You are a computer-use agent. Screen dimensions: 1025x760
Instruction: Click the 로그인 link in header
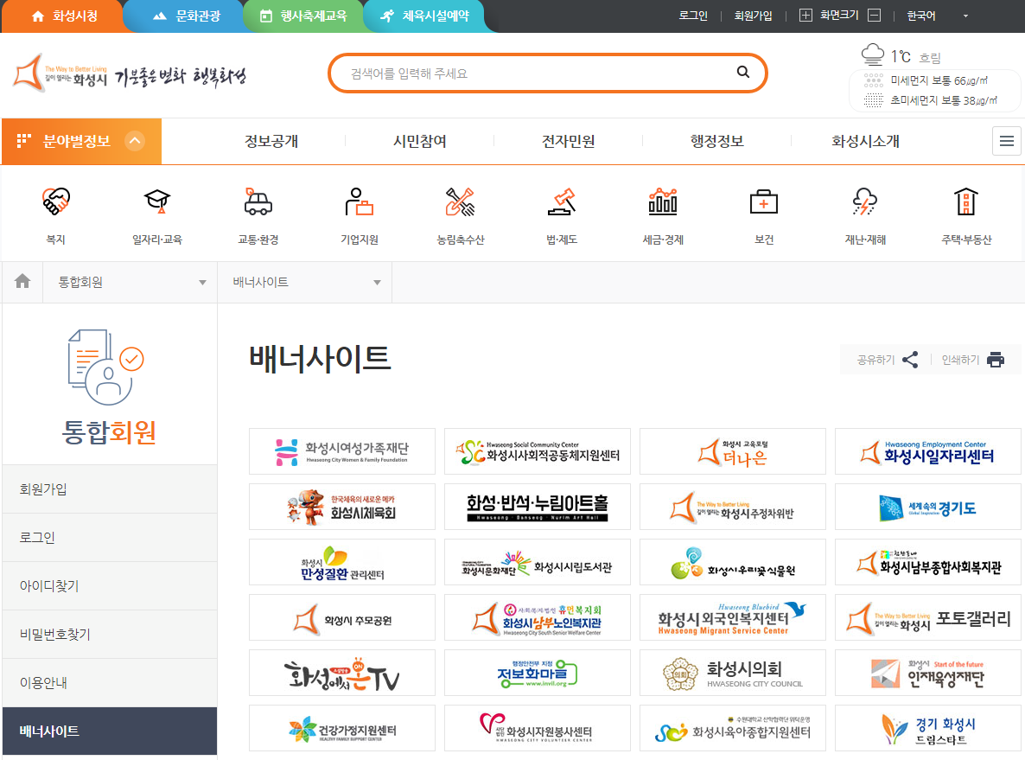tap(693, 16)
